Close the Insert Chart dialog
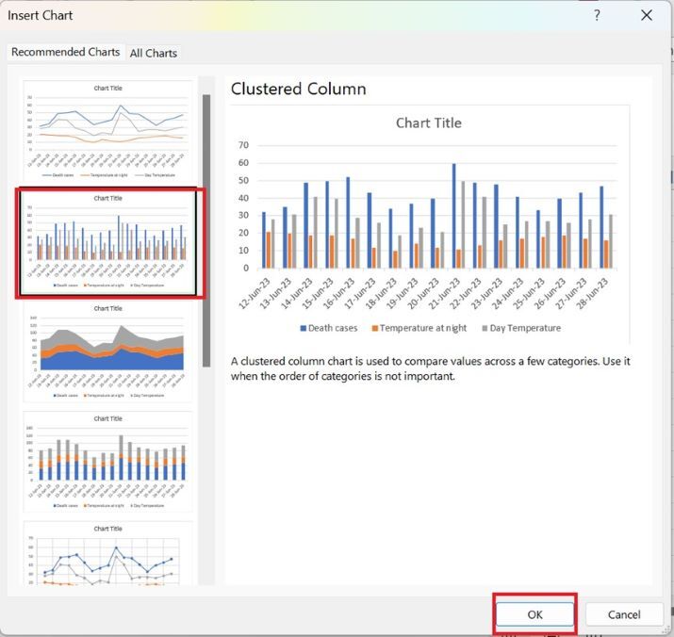 [647, 15]
